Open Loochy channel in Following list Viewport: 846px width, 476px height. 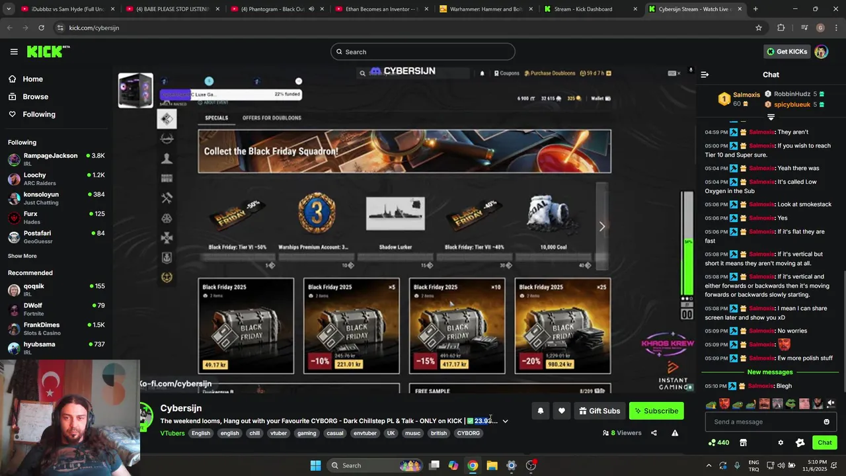pos(56,178)
